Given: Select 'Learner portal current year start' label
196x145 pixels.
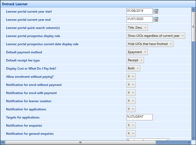Looking at the screenshot, I should (x=29, y=12).
